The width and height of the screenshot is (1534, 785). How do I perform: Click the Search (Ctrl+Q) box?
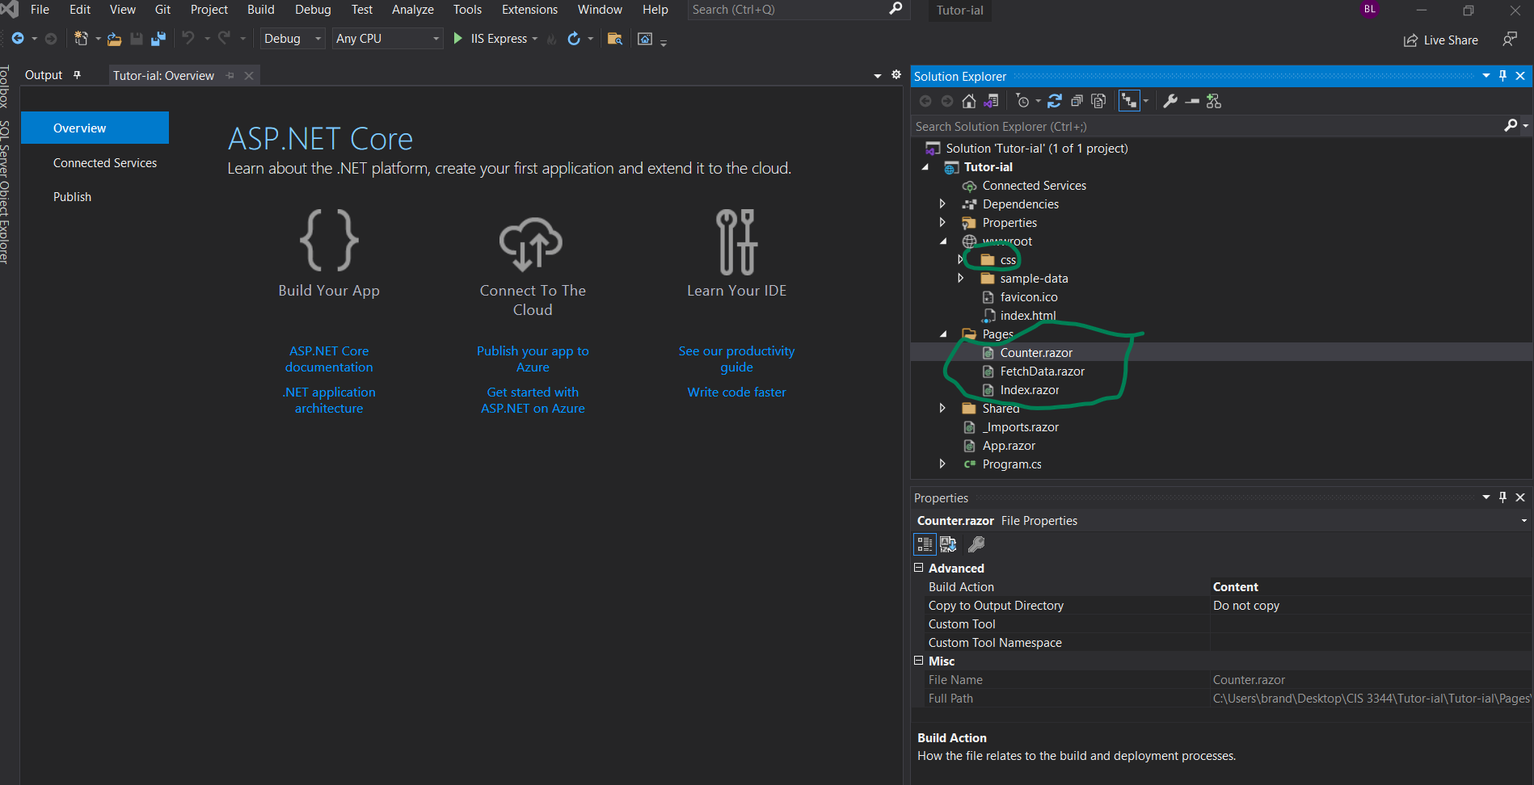pos(798,10)
